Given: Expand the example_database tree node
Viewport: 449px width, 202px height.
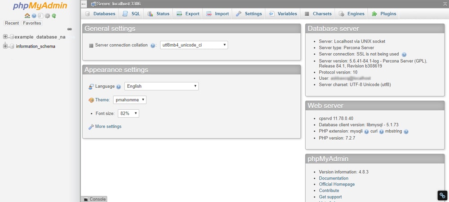Looking at the screenshot, I should tap(5, 37).
